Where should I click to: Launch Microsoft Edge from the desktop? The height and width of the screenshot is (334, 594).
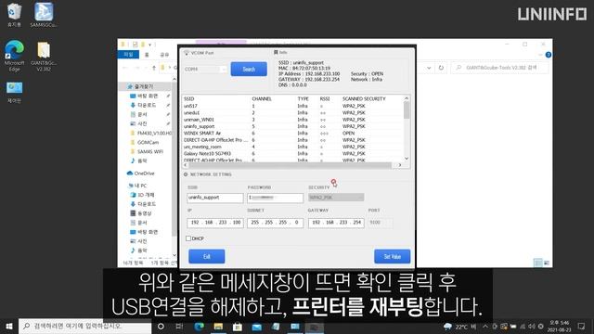pos(14,56)
